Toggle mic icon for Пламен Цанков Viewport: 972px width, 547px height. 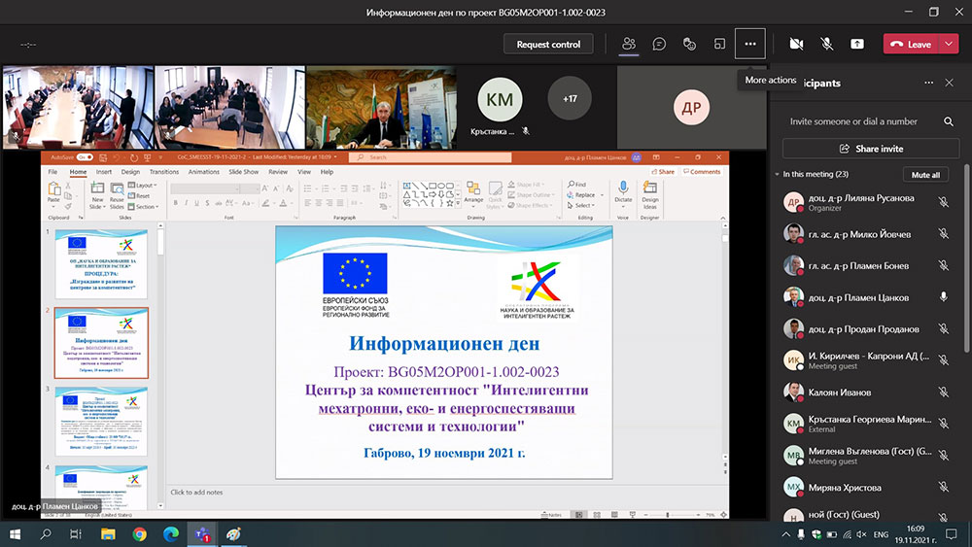(944, 296)
